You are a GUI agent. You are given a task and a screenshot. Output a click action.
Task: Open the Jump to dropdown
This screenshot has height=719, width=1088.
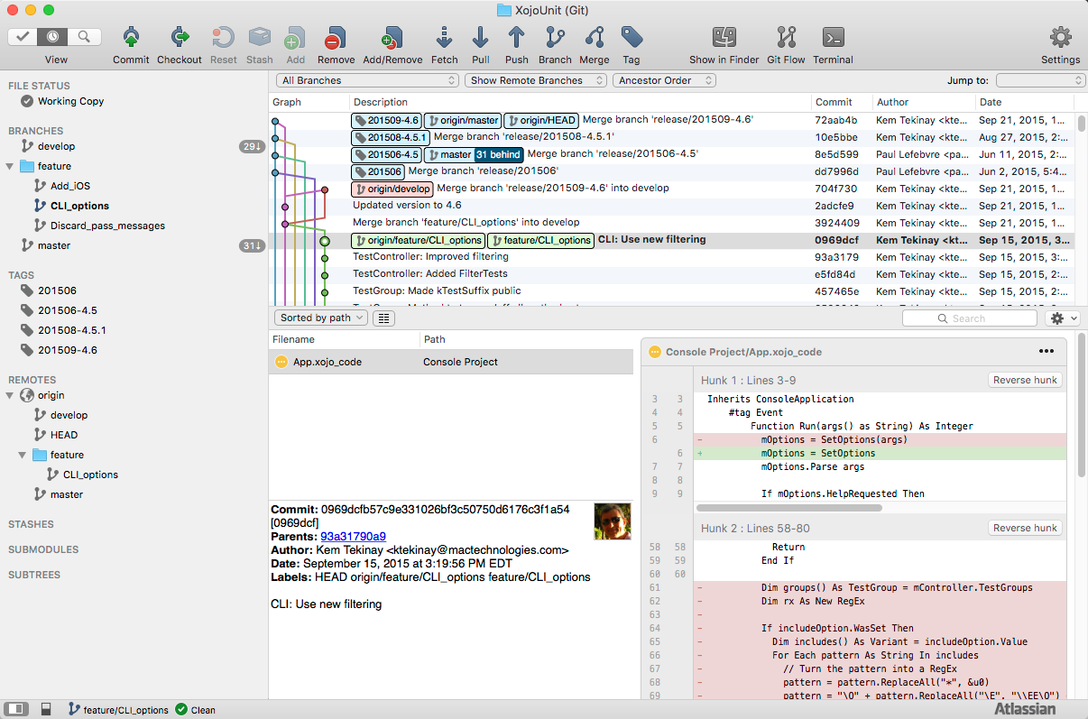(1040, 80)
